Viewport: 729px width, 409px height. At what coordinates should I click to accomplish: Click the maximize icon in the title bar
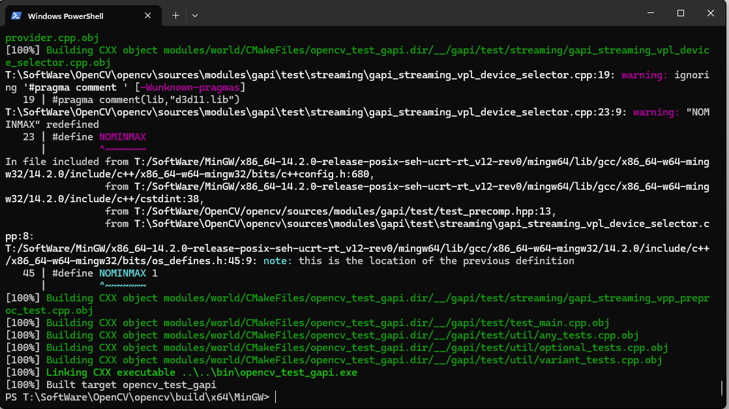point(680,13)
